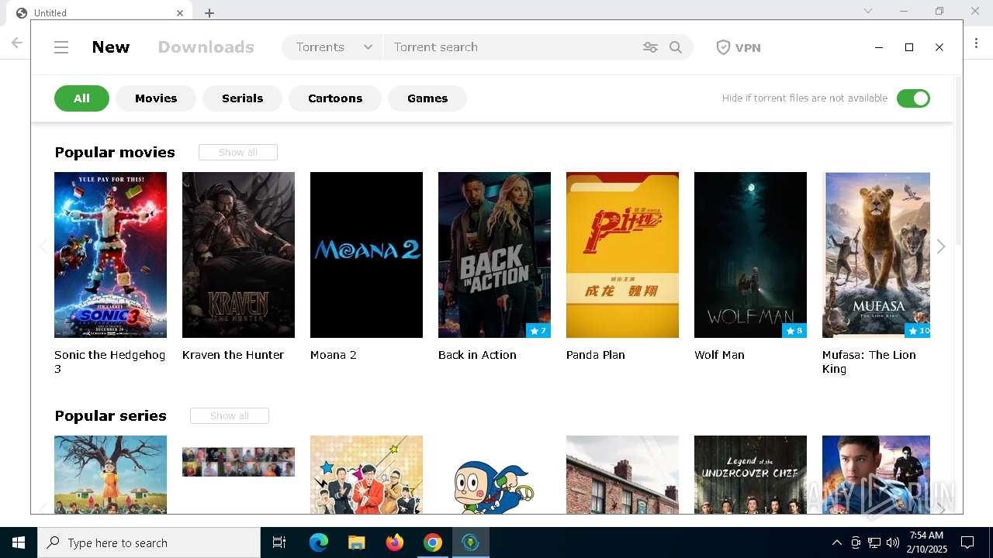The image size is (993, 558).
Task: Open a new browser tab
Action: pos(209,12)
